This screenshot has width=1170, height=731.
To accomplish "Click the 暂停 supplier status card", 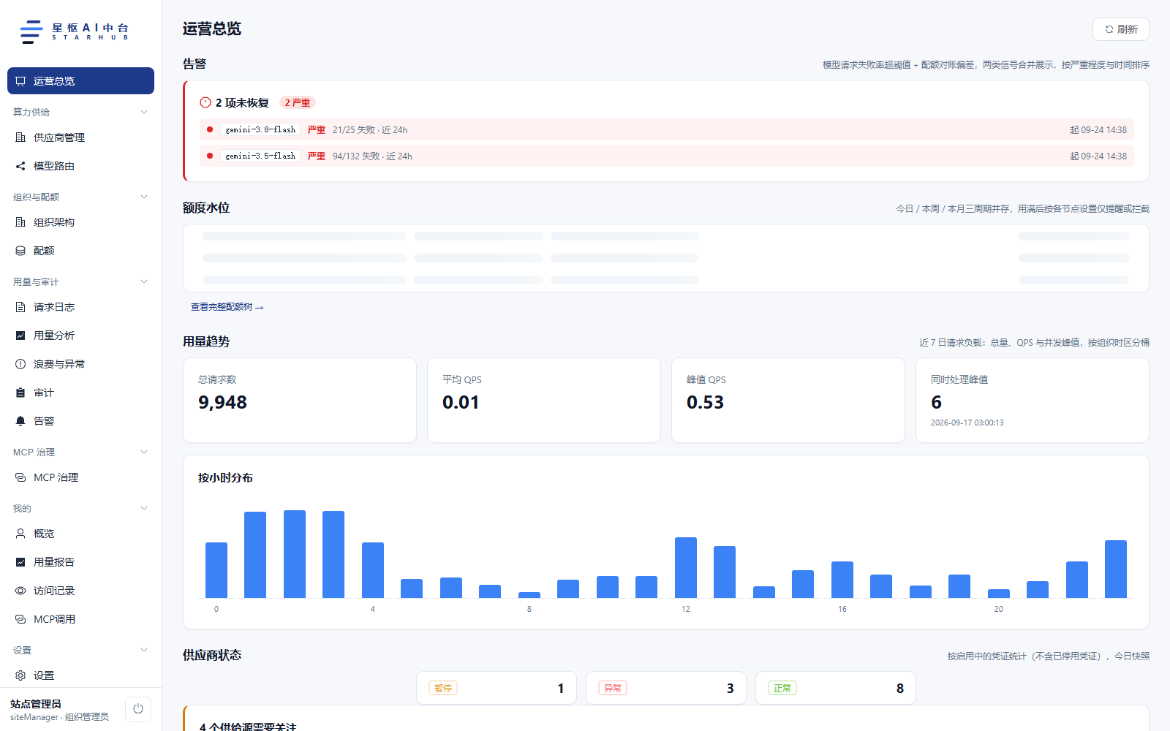I will [x=497, y=688].
